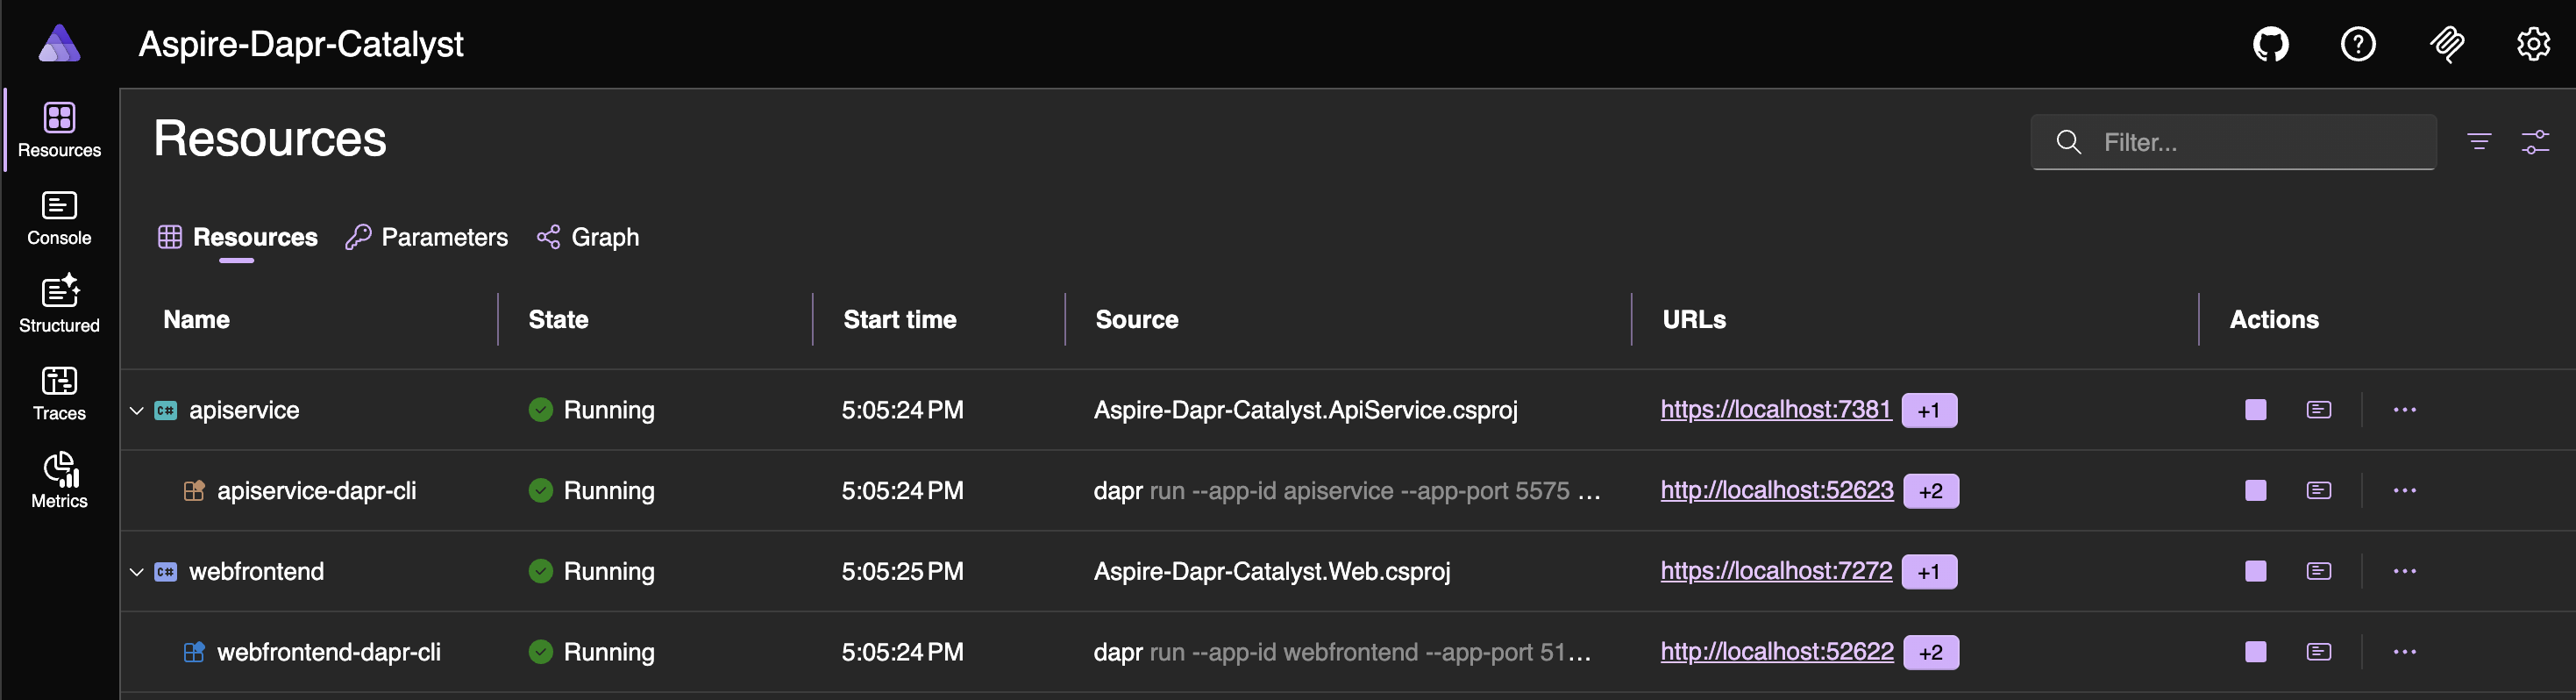Open the help question mark icon
Viewport: 2576px width, 700px height.
(2357, 44)
